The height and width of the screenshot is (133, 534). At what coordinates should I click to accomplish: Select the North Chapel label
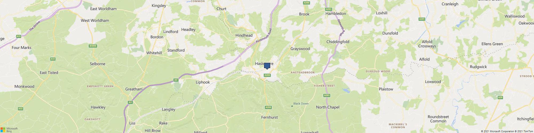[328, 107]
